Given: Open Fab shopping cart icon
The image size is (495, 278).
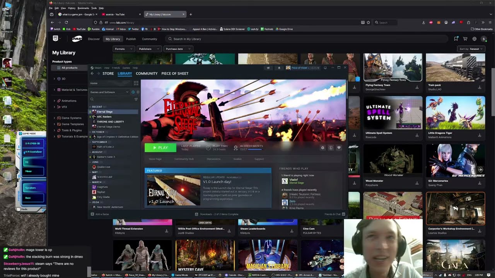Looking at the screenshot, I should pos(465,39).
